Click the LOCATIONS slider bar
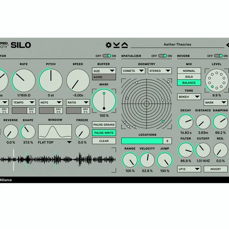Image resolution: width=229 pixels, height=229 pixels. (142, 141)
